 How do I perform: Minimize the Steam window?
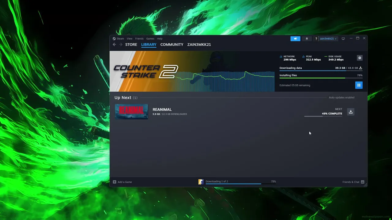click(x=351, y=38)
